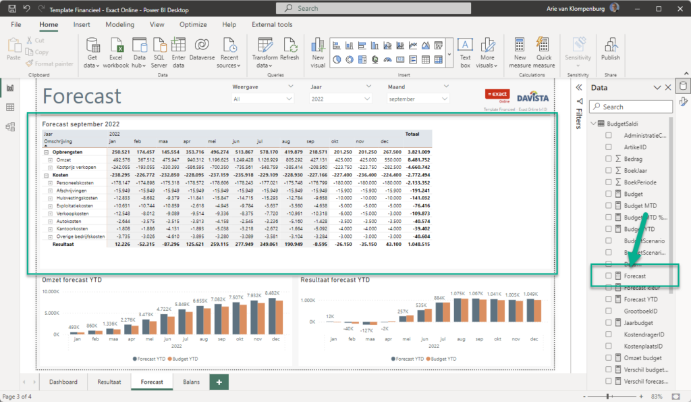Click the Transform data icon
The width and height of the screenshot is (691, 402).
(265, 50)
